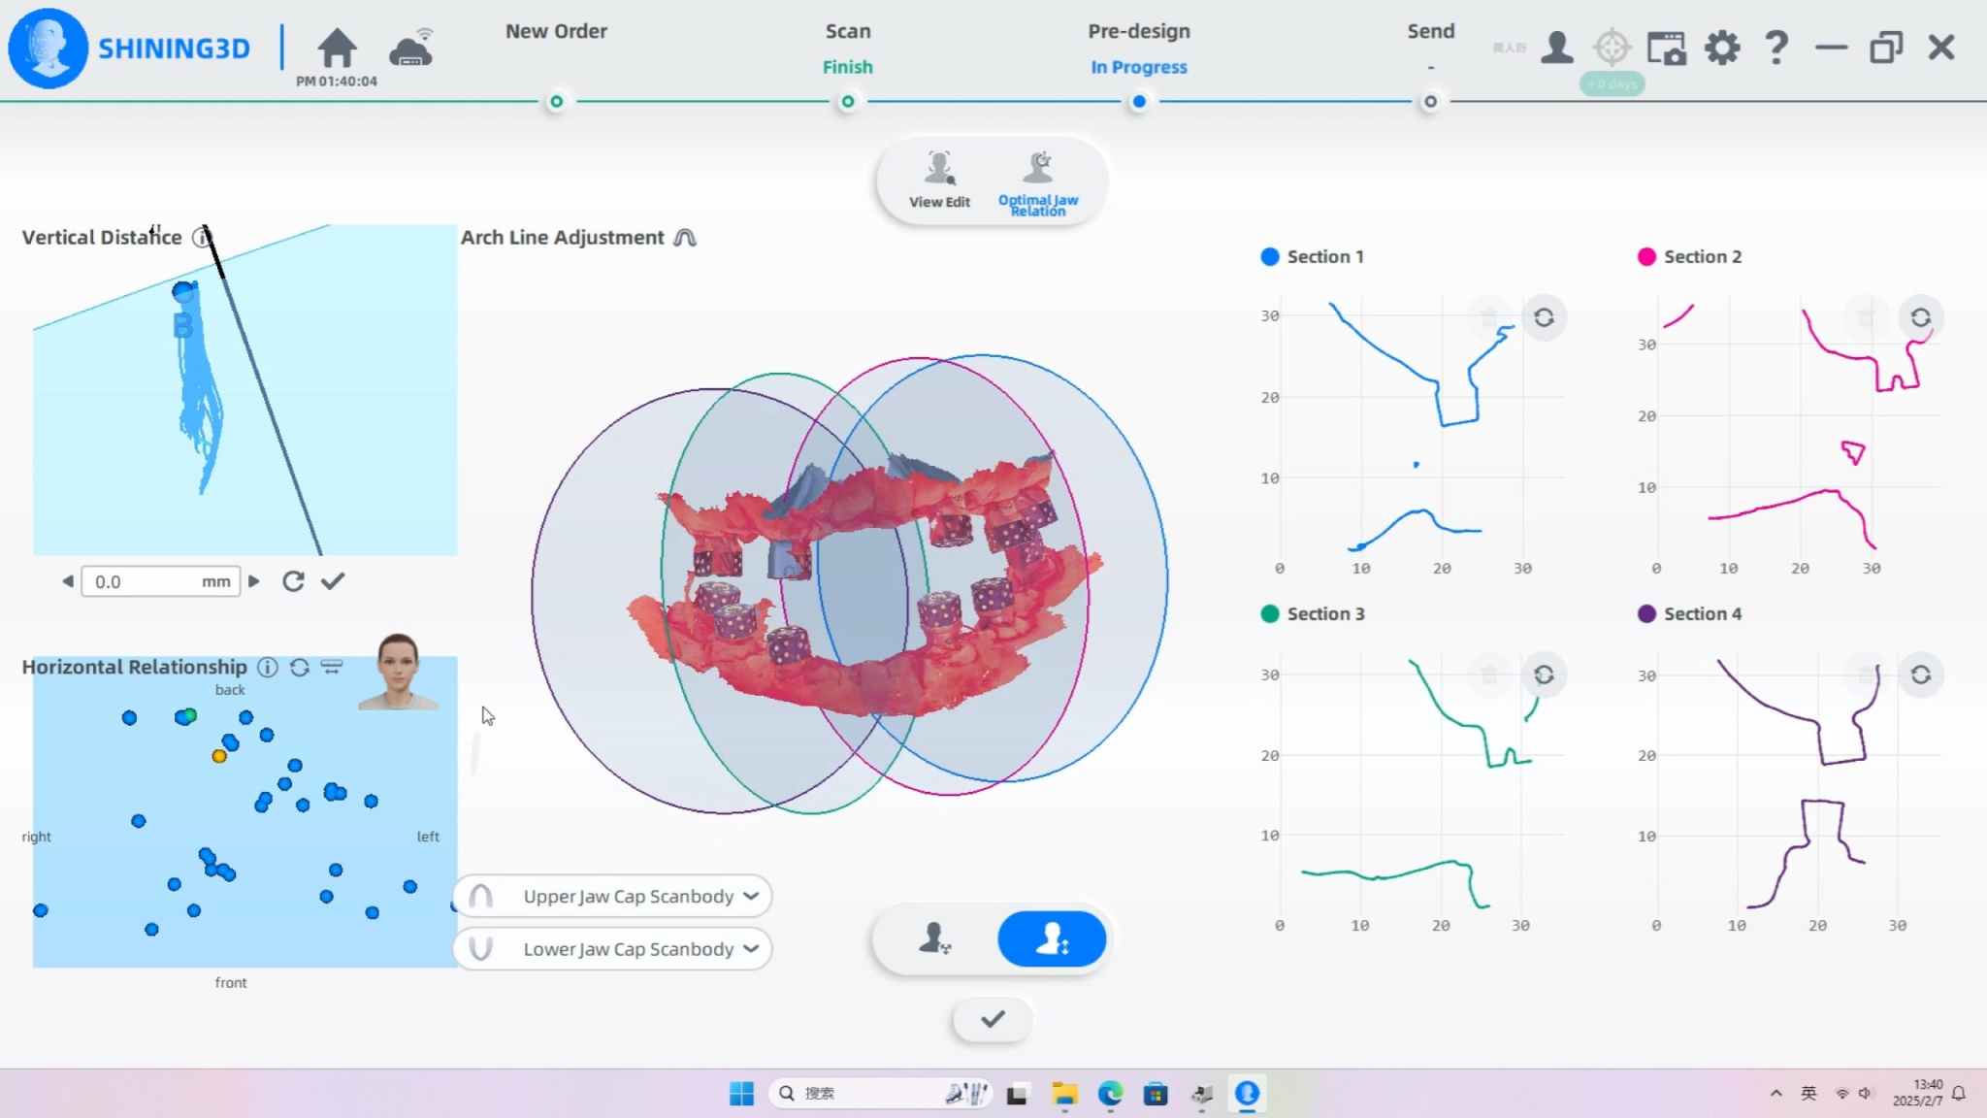Toggle the blue highlighted face-mode button
Screen dimensions: 1987x1118
pyautogui.click(x=1052, y=938)
